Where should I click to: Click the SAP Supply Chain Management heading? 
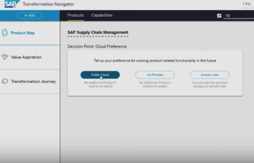coord(98,32)
